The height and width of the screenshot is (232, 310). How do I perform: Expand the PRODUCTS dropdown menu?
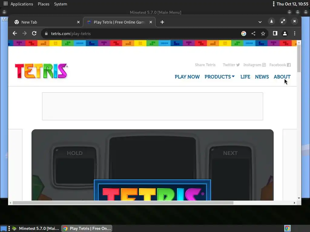pyautogui.click(x=219, y=77)
